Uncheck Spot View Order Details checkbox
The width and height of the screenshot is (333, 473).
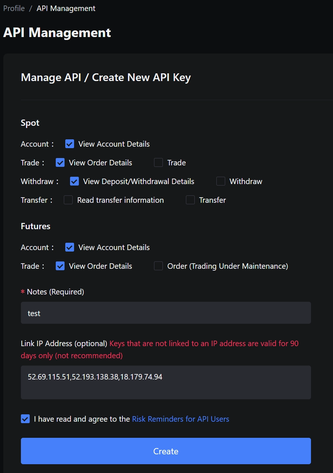[60, 163]
